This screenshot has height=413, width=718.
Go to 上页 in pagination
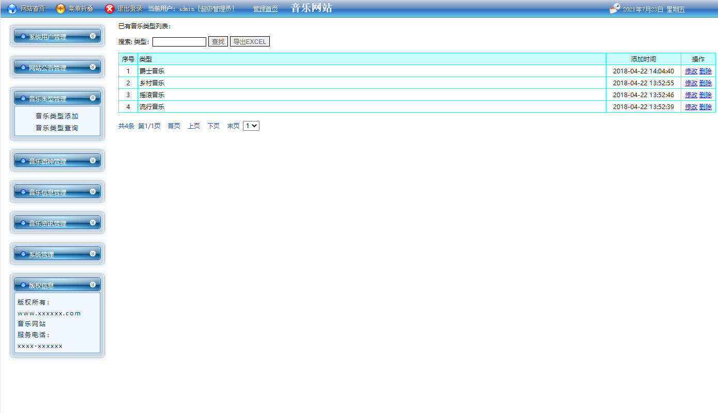click(x=194, y=126)
